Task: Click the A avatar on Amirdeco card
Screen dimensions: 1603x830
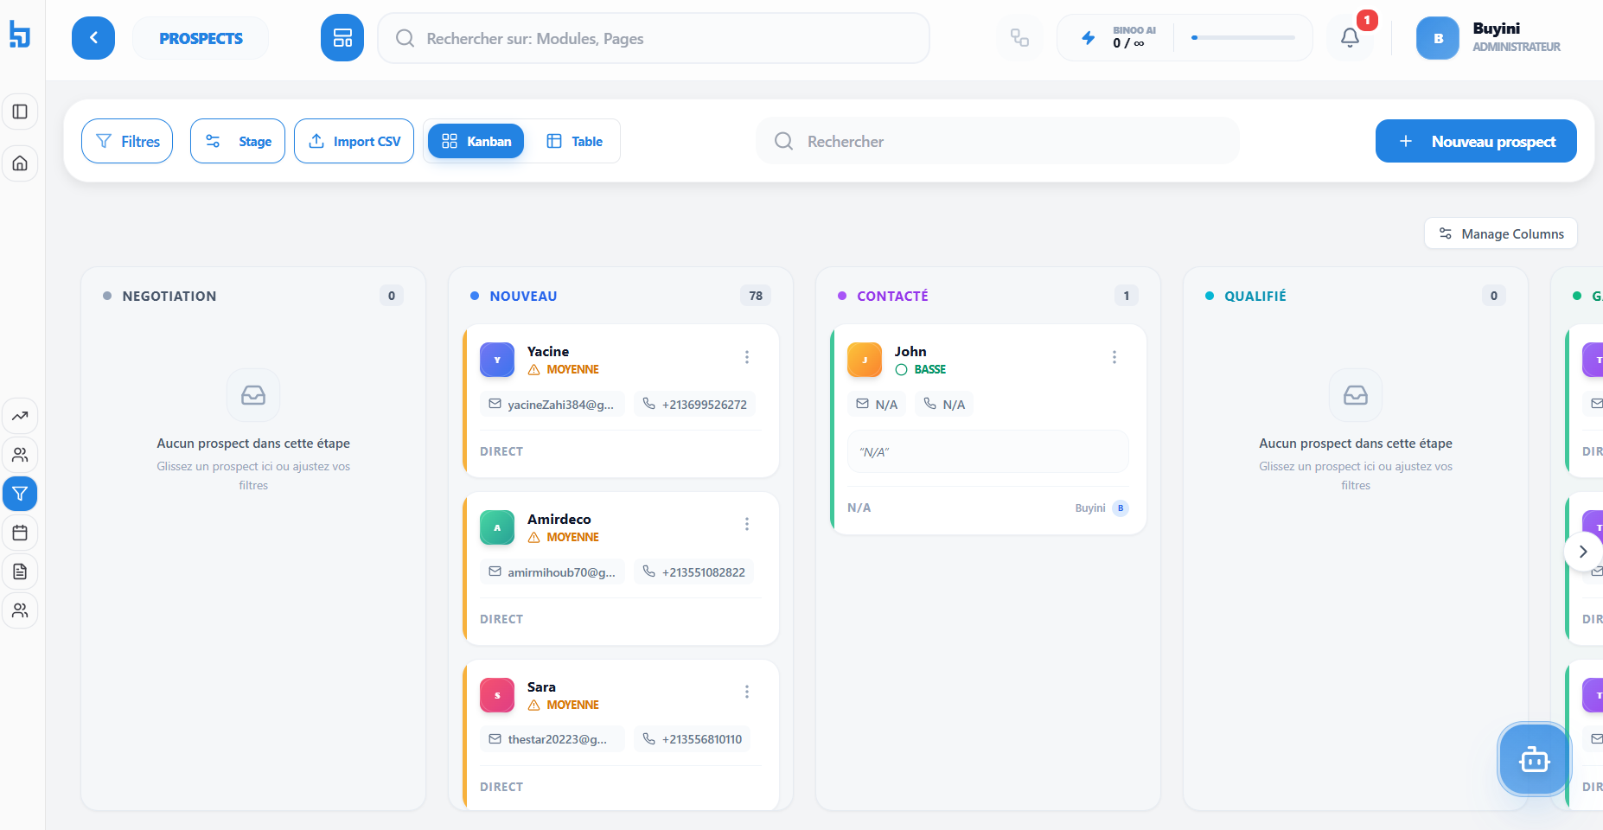Action: 497,527
